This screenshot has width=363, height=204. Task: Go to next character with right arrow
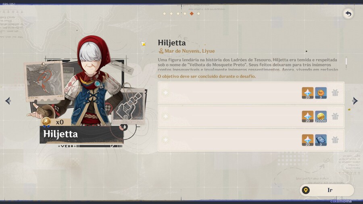(x=355, y=101)
